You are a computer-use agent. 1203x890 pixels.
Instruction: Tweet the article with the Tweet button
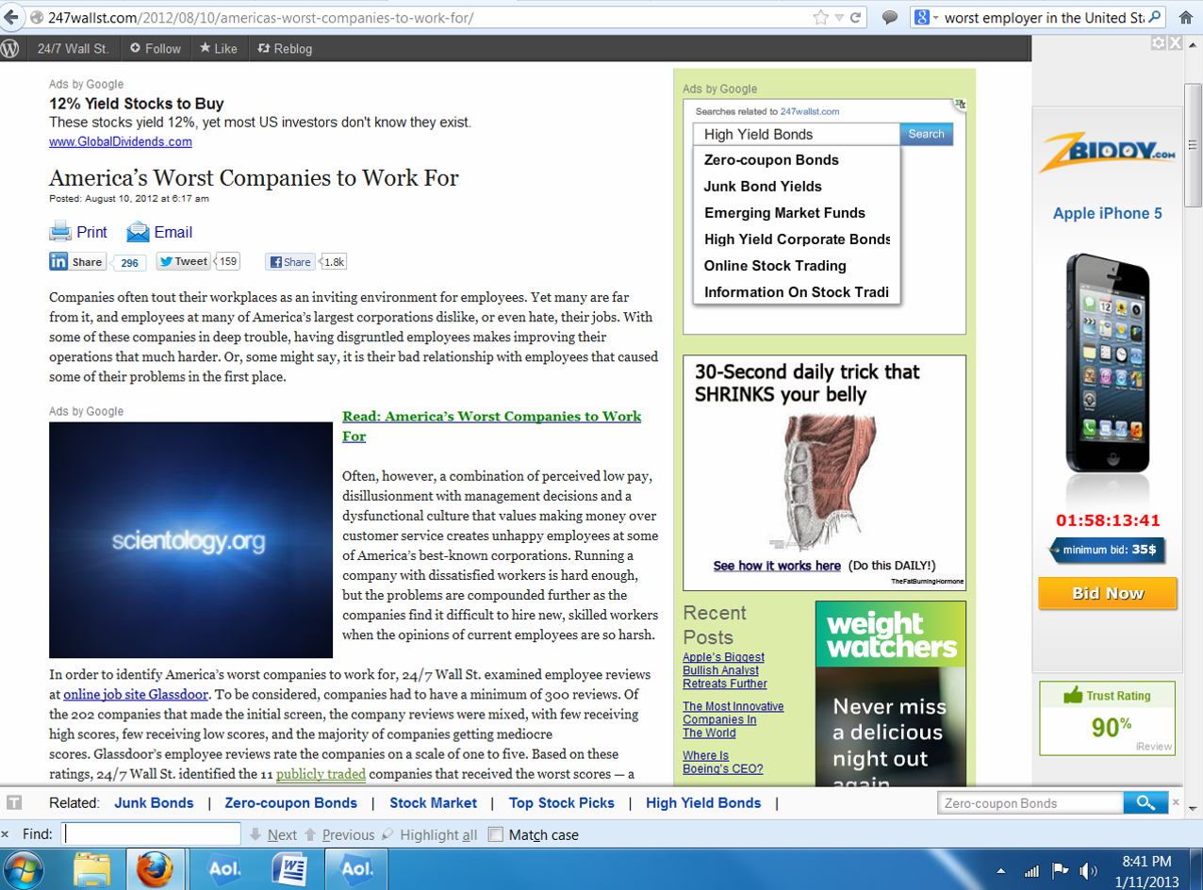(184, 261)
